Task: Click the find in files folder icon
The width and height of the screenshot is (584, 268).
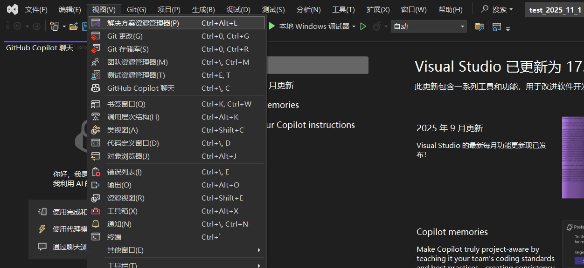Action: tap(479, 27)
